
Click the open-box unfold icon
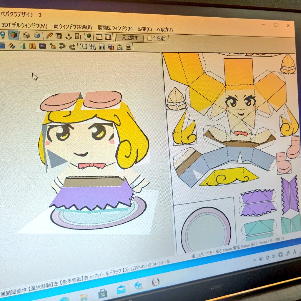[59, 36]
